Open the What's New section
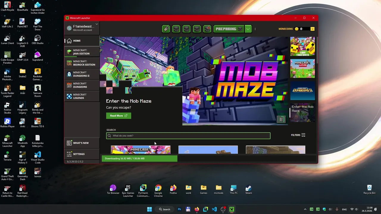381x214 pixels. (82, 143)
